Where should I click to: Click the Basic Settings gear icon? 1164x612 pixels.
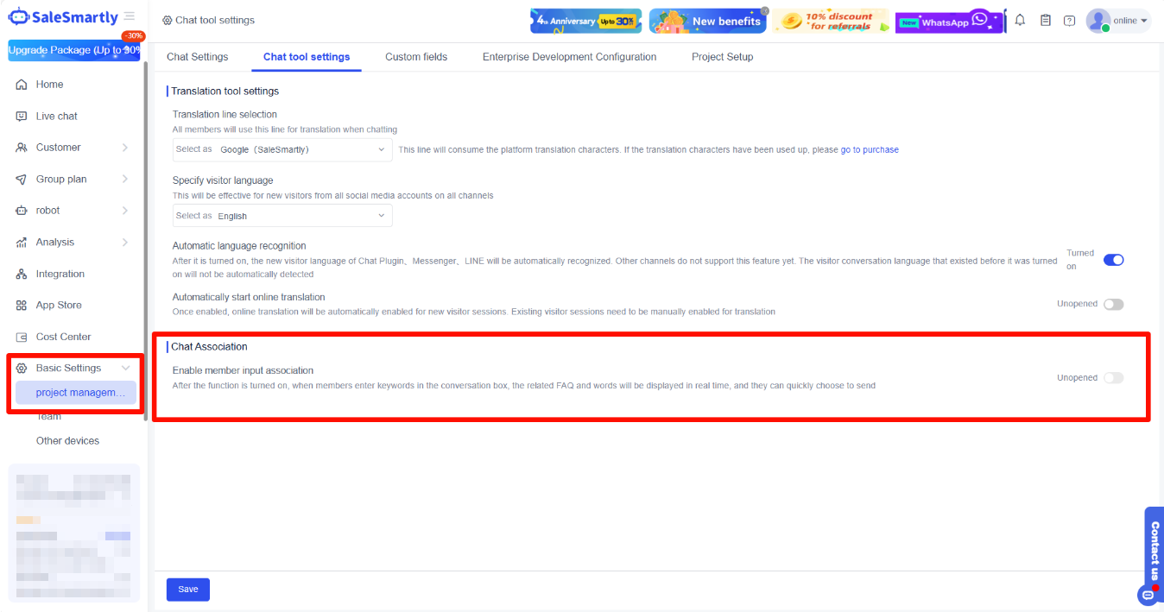[22, 368]
